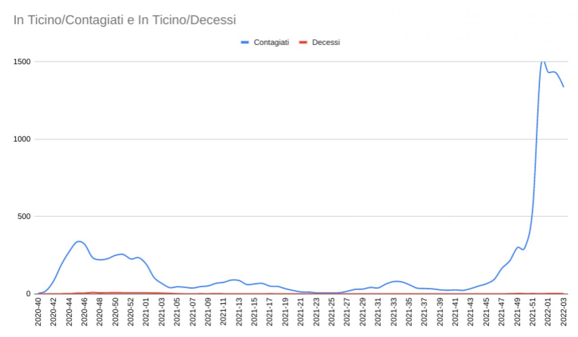Select the 2021-51 x-axis week label
Image resolution: width=578 pixels, height=337 pixels.
click(532, 311)
